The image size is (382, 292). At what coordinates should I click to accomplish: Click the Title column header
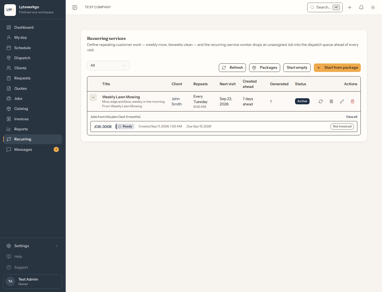[x=106, y=84]
